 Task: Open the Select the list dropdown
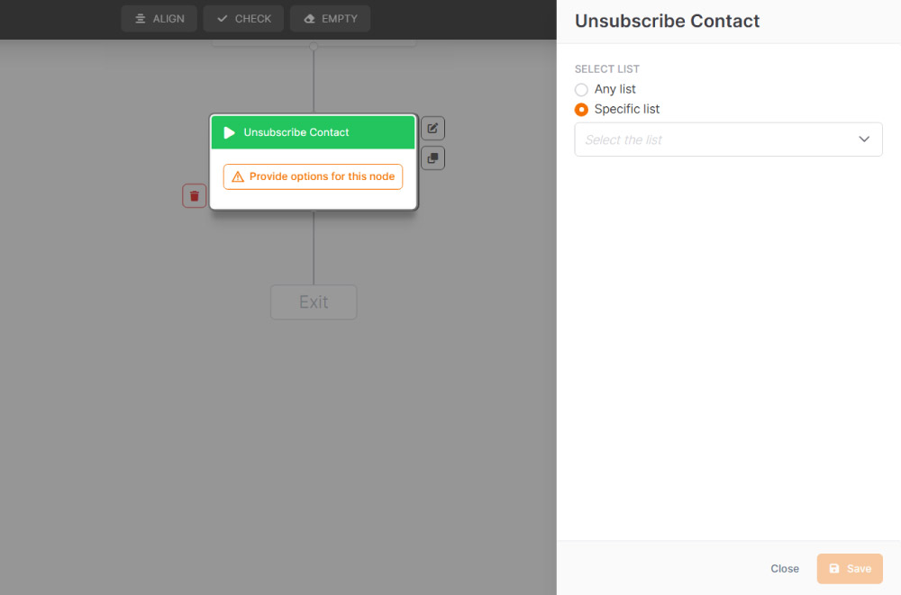716,140
